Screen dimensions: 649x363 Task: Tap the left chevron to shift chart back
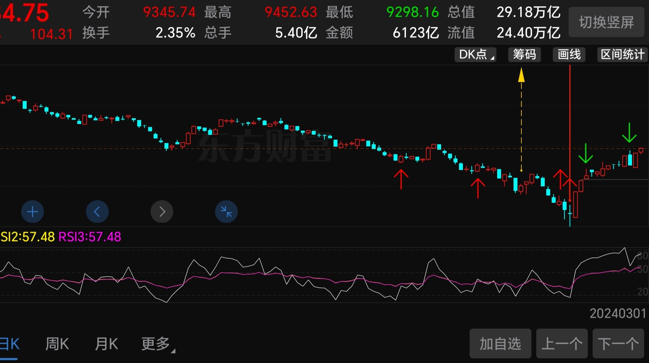97,212
